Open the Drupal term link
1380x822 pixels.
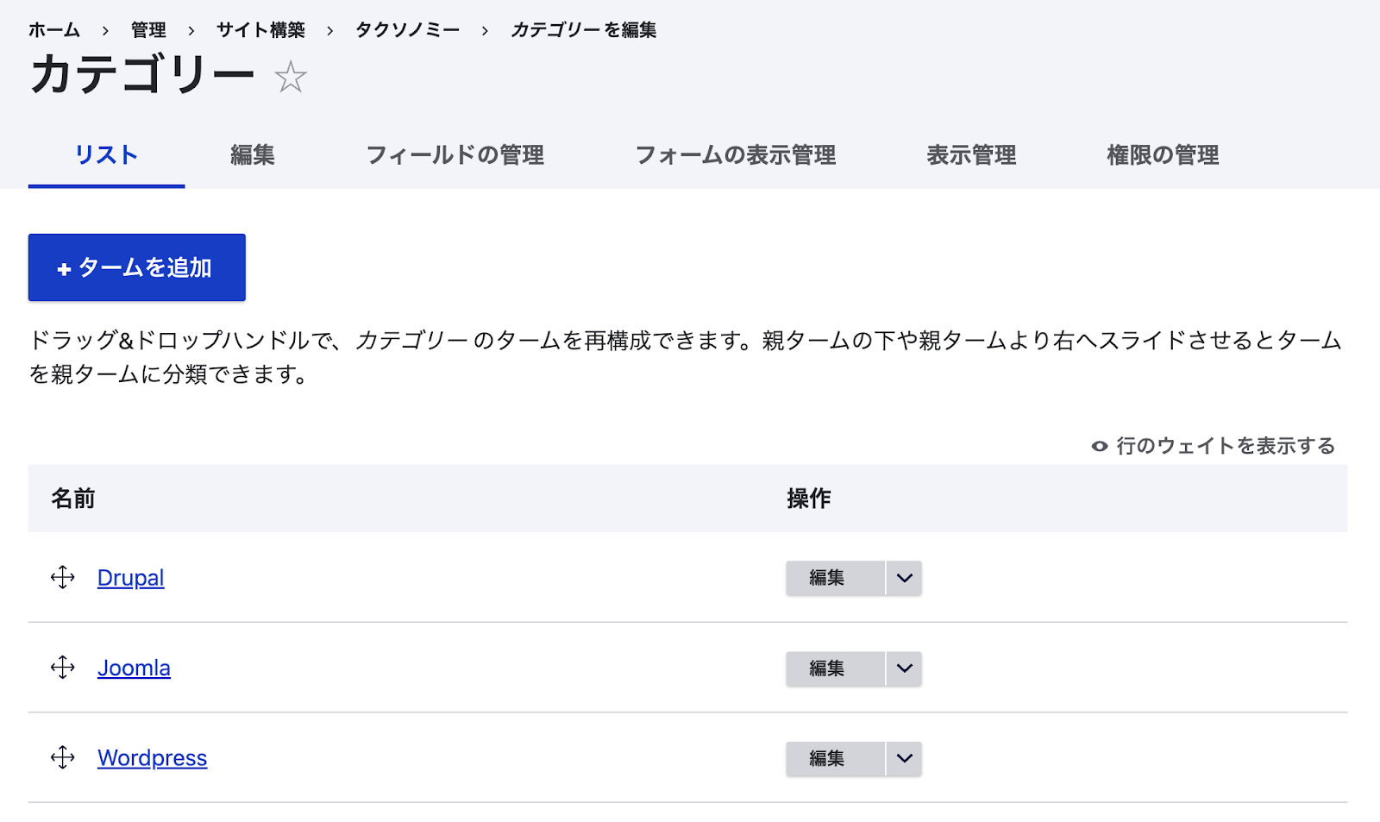pyautogui.click(x=130, y=577)
